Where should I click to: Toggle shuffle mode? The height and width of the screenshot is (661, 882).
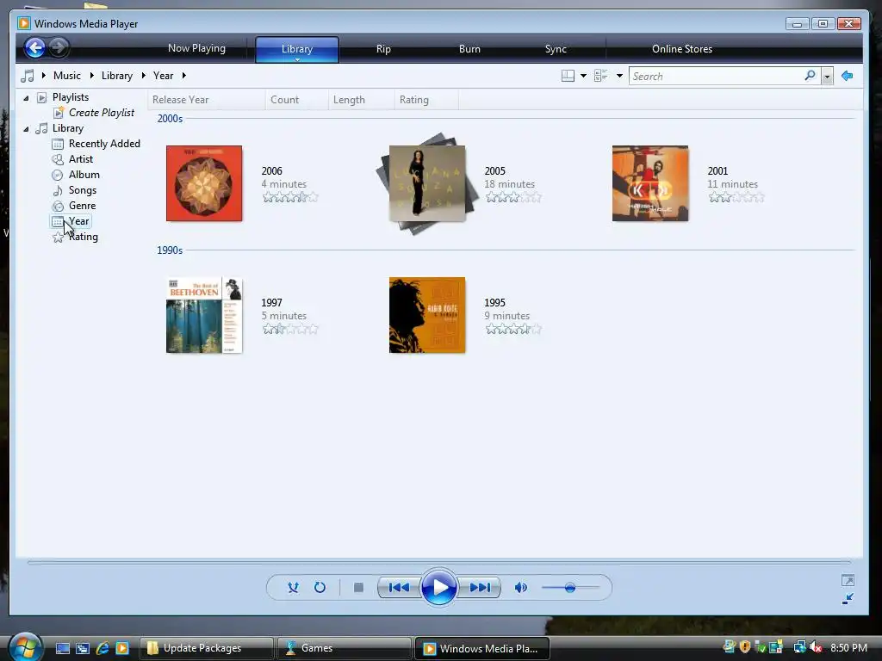293,587
